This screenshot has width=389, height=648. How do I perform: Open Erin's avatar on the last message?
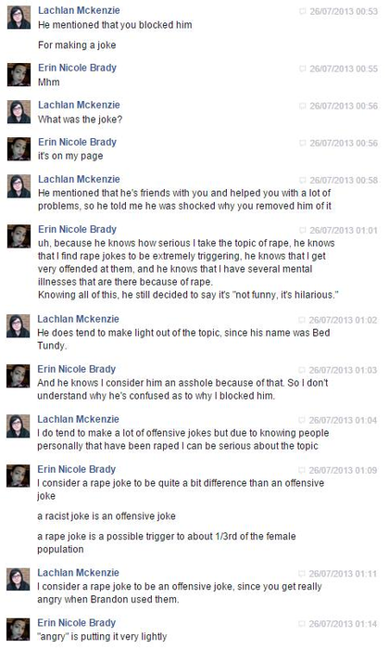coord(19,629)
